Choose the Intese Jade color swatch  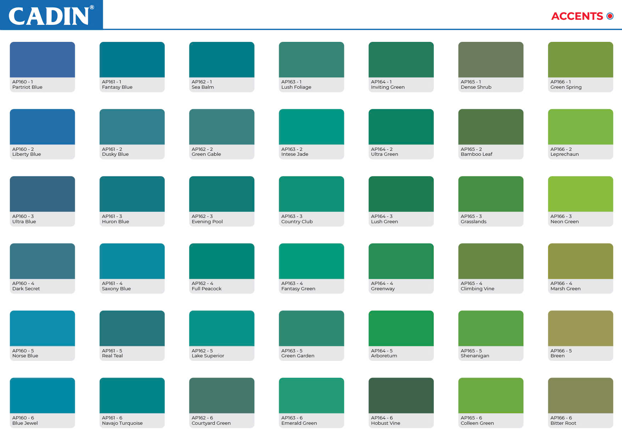coord(311,127)
